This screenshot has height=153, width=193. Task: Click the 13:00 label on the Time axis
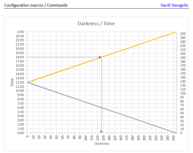tap(20, 78)
